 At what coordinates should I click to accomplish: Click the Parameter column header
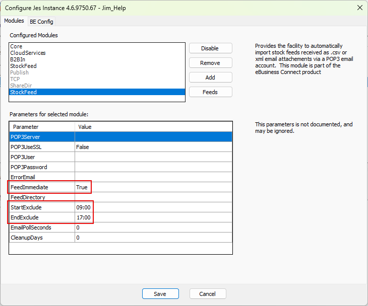(42, 127)
